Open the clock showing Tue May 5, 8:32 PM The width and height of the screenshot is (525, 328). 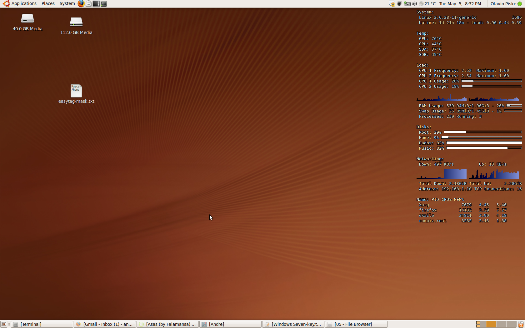(x=460, y=4)
